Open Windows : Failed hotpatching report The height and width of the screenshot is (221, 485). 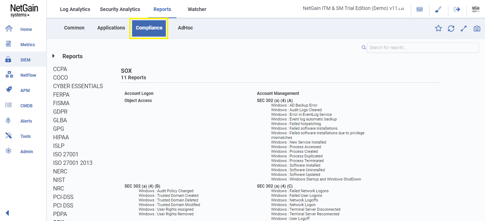(x=296, y=124)
